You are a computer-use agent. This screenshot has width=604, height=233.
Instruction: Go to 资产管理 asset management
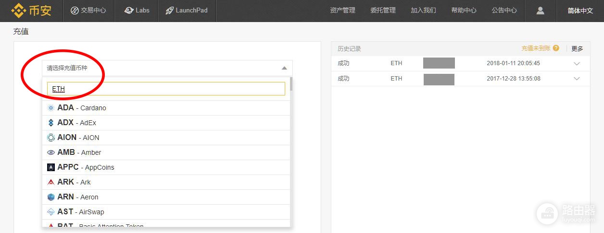click(343, 10)
